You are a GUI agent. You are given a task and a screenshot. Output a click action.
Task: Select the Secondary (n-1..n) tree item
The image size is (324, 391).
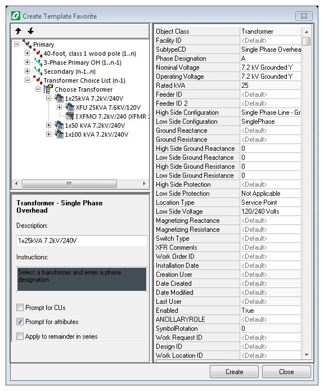(x=70, y=71)
